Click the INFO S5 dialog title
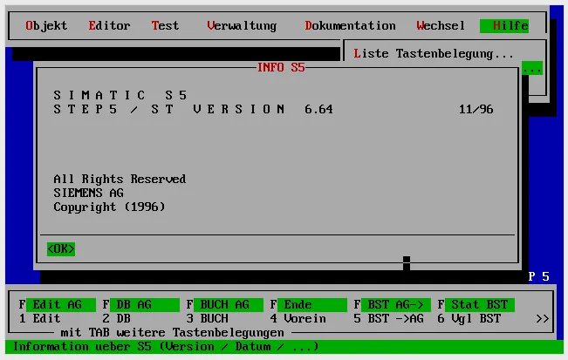Image resolution: width=568 pixels, height=360 pixels. tap(281, 67)
